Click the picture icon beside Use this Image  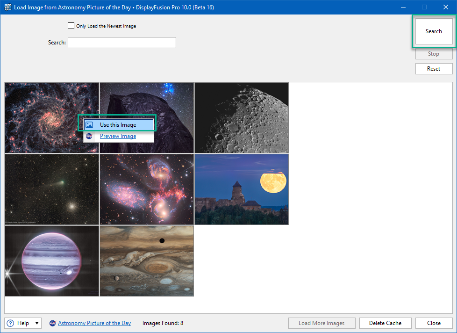(x=89, y=125)
